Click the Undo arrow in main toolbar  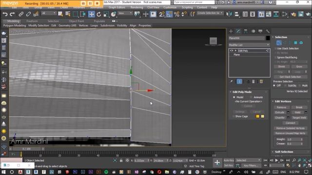pyautogui.click(x=5, y=14)
